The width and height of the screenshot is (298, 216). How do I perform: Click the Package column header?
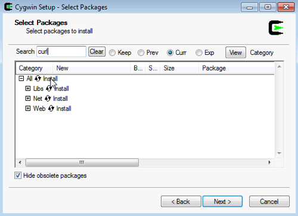pyautogui.click(x=237, y=68)
